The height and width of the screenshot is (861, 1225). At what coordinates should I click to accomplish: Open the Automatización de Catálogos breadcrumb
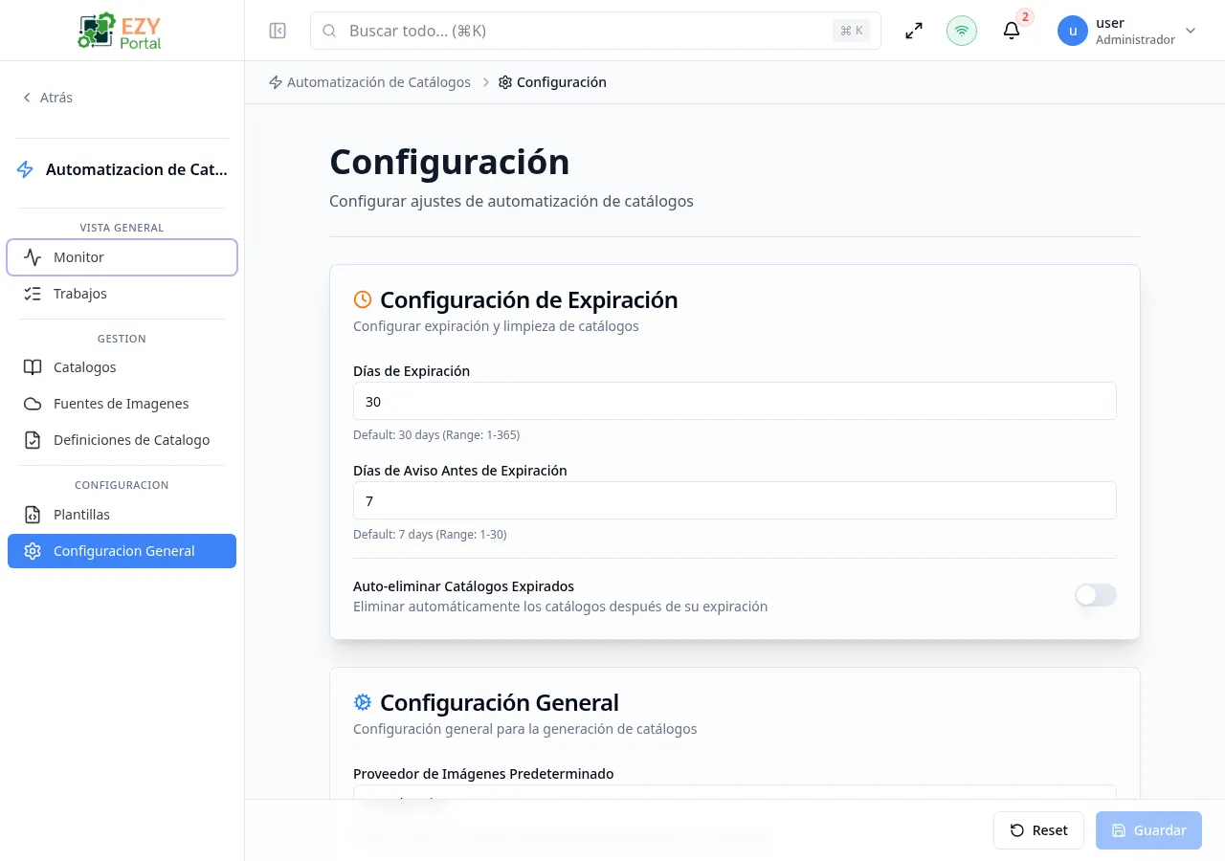(369, 82)
